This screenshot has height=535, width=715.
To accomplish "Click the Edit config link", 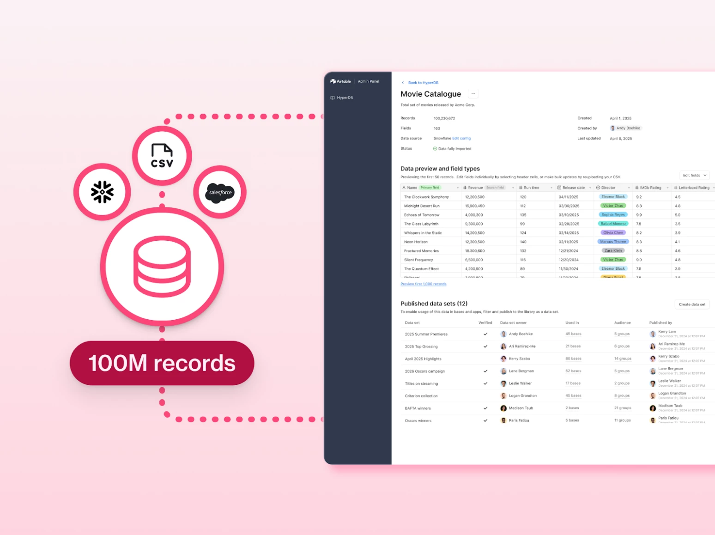I will click(x=461, y=139).
